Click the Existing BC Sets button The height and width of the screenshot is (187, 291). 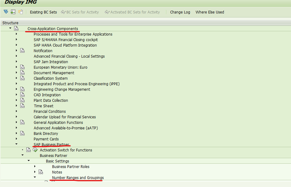click(44, 12)
